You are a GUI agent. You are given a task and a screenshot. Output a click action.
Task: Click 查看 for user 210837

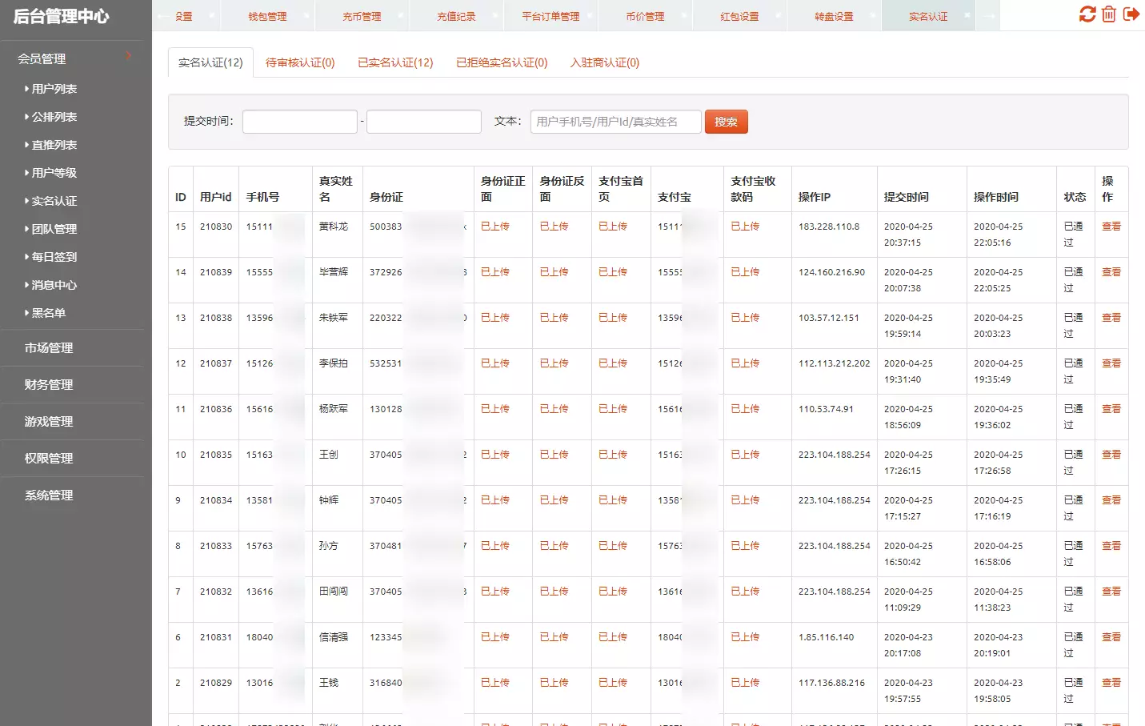(x=1111, y=363)
